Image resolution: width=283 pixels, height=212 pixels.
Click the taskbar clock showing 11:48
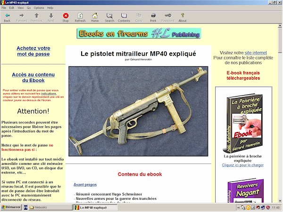275,208
